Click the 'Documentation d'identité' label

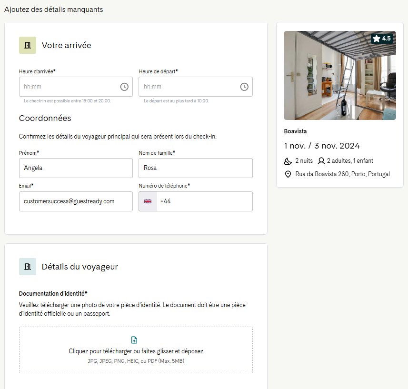[x=53, y=293]
